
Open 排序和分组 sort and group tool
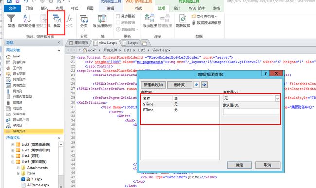point(26,20)
